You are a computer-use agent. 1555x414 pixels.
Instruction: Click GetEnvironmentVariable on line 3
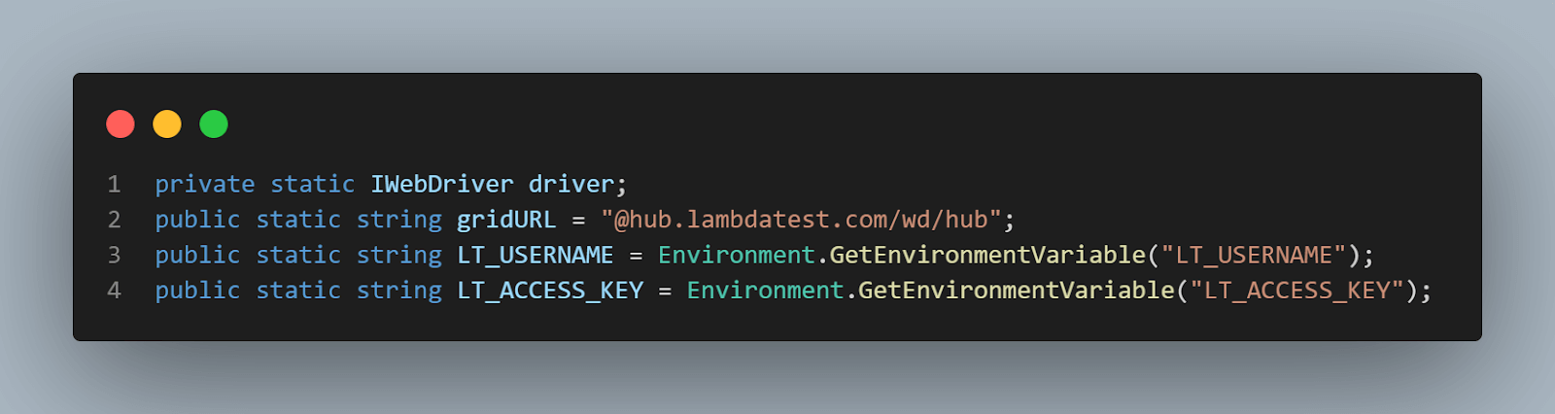[x=987, y=256]
